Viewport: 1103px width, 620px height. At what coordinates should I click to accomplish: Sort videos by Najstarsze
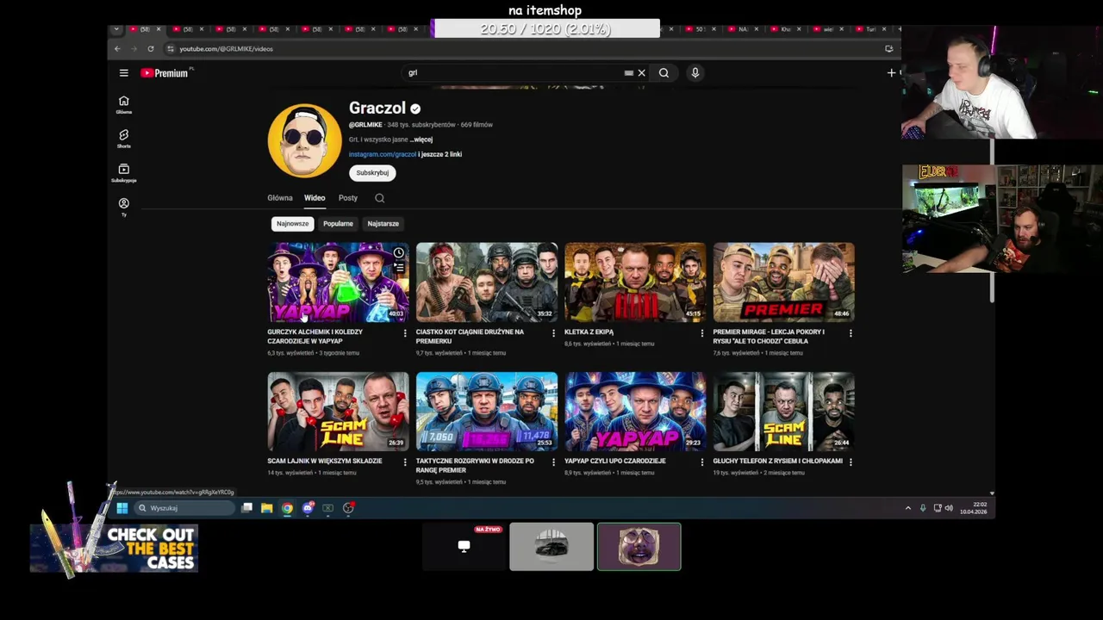click(383, 224)
